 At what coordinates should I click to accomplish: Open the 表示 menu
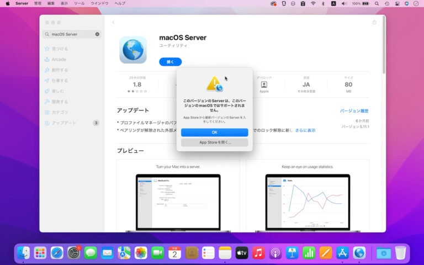pyautogui.click(x=64, y=3)
